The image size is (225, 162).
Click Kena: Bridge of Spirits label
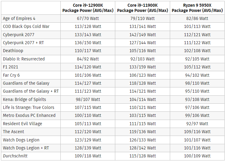(25, 99)
